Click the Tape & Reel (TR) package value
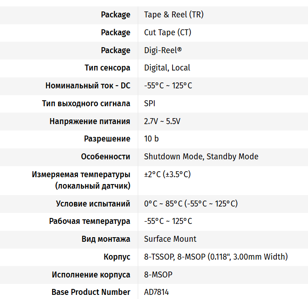Viewport: 308px width, 299px height. [173, 15]
